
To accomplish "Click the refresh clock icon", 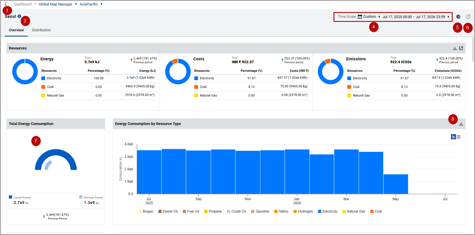I will (468, 17).
